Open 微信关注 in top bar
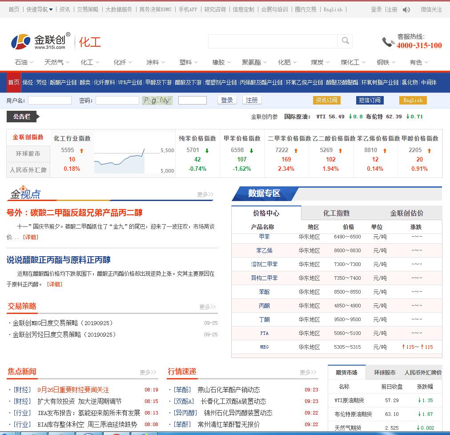The width and height of the screenshot is (450, 435). click(431, 9)
